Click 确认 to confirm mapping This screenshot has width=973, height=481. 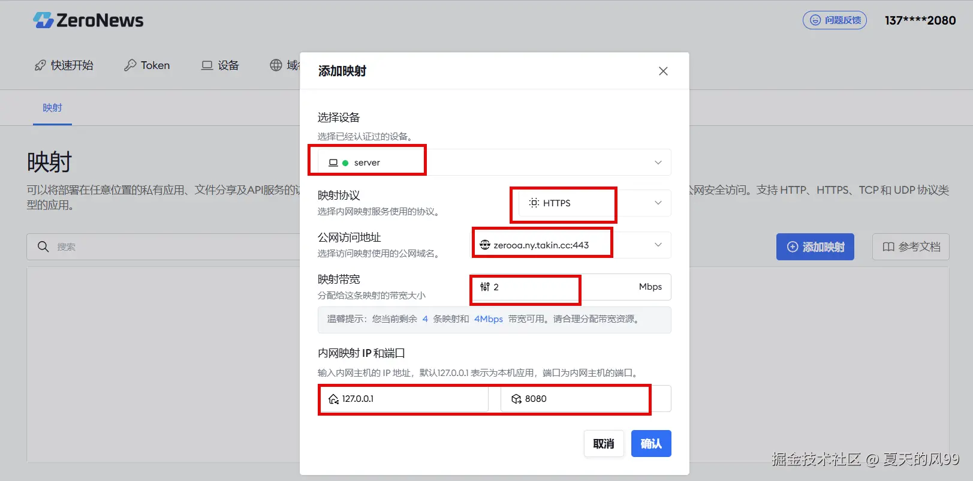[651, 444]
